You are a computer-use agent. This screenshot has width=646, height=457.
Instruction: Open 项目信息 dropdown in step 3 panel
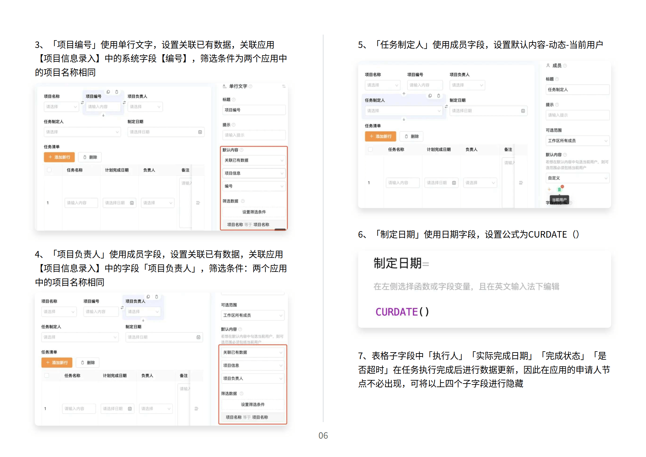coord(254,173)
